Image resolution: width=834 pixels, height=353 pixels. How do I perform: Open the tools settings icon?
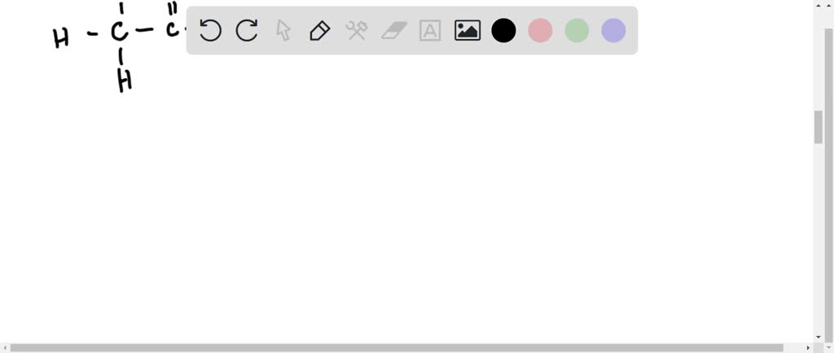click(357, 31)
